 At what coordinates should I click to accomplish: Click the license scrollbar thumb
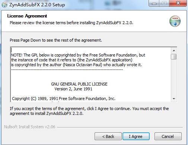pos(173,57)
